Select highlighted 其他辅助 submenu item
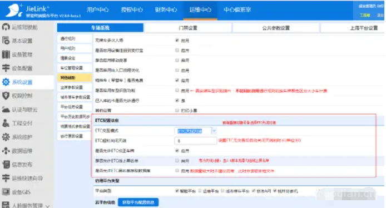The image size is (386, 208). [75, 77]
